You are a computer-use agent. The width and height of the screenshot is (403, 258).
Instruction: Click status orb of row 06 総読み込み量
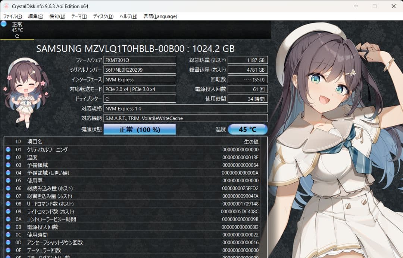(8, 188)
